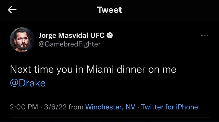The width and height of the screenshot is (219, 122).
Task: Click the @GamebredFighter handle
Action: pos(70,44)
